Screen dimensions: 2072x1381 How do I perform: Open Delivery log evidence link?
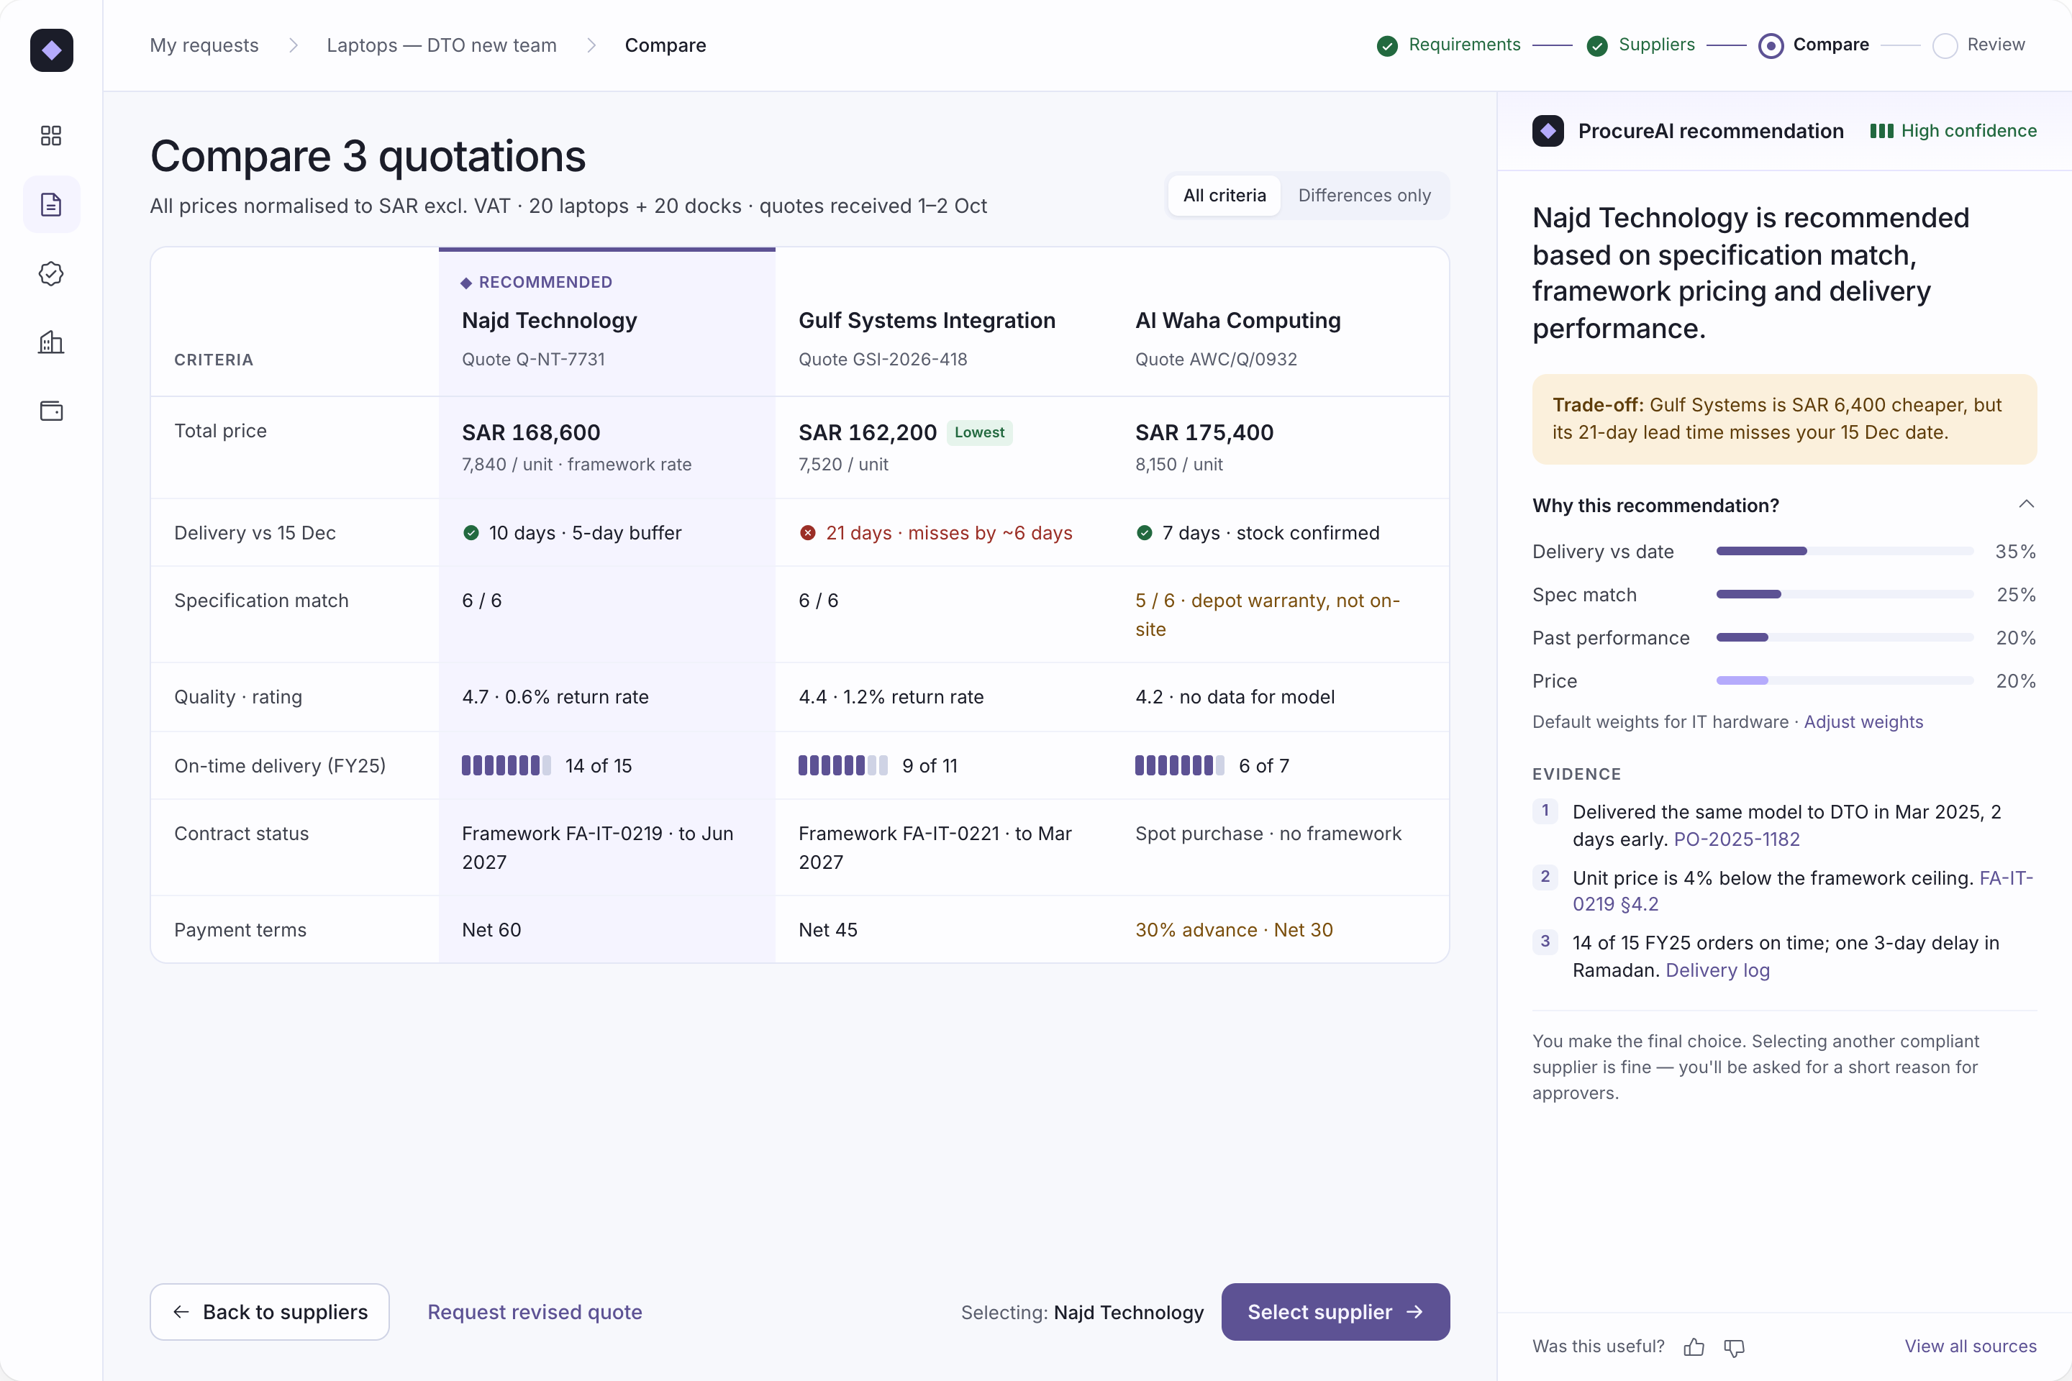[1717, 970]
